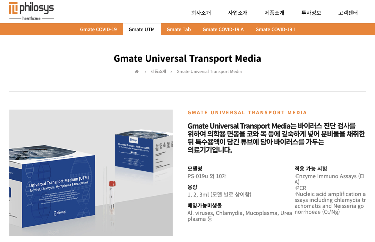Open the 회사소개 menu

201,13
